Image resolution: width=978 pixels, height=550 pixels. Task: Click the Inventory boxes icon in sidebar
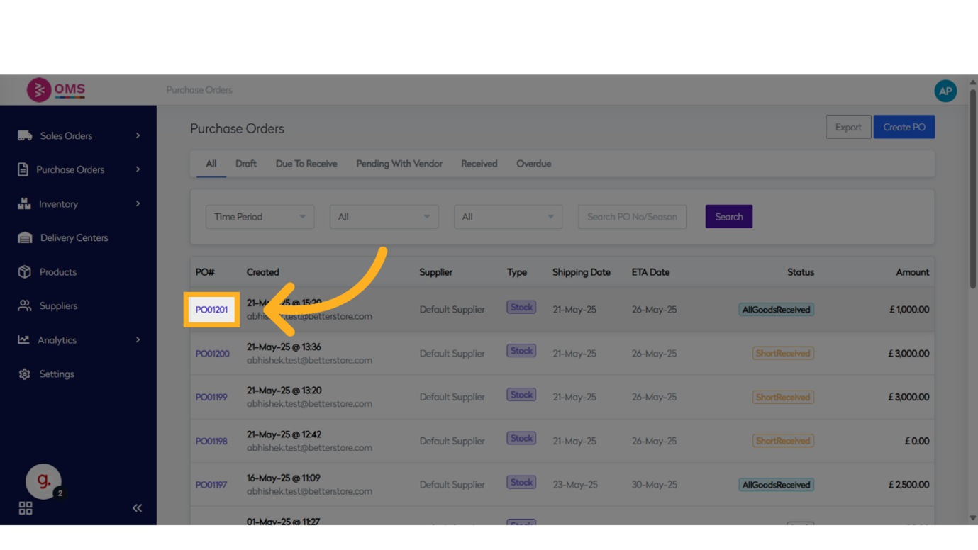pyautogui.click(x=24, y=204)
